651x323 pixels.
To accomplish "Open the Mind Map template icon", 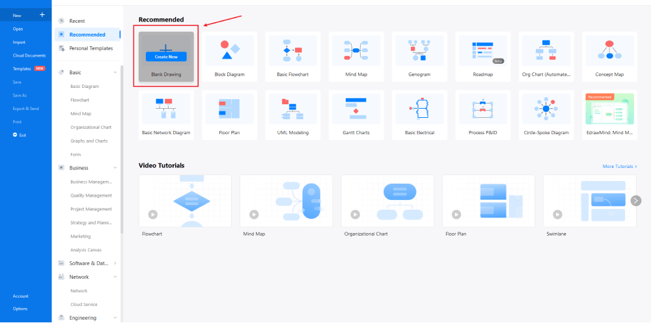I will click(356, 50).
